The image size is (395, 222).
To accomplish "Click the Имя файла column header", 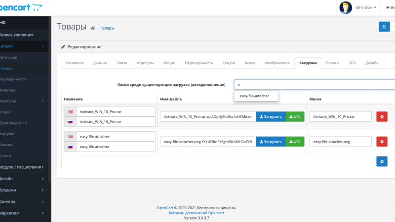I will coord(171,99).
